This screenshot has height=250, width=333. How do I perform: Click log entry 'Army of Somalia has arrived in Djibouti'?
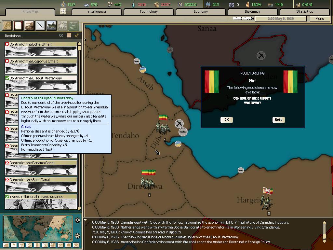point(137,232)
